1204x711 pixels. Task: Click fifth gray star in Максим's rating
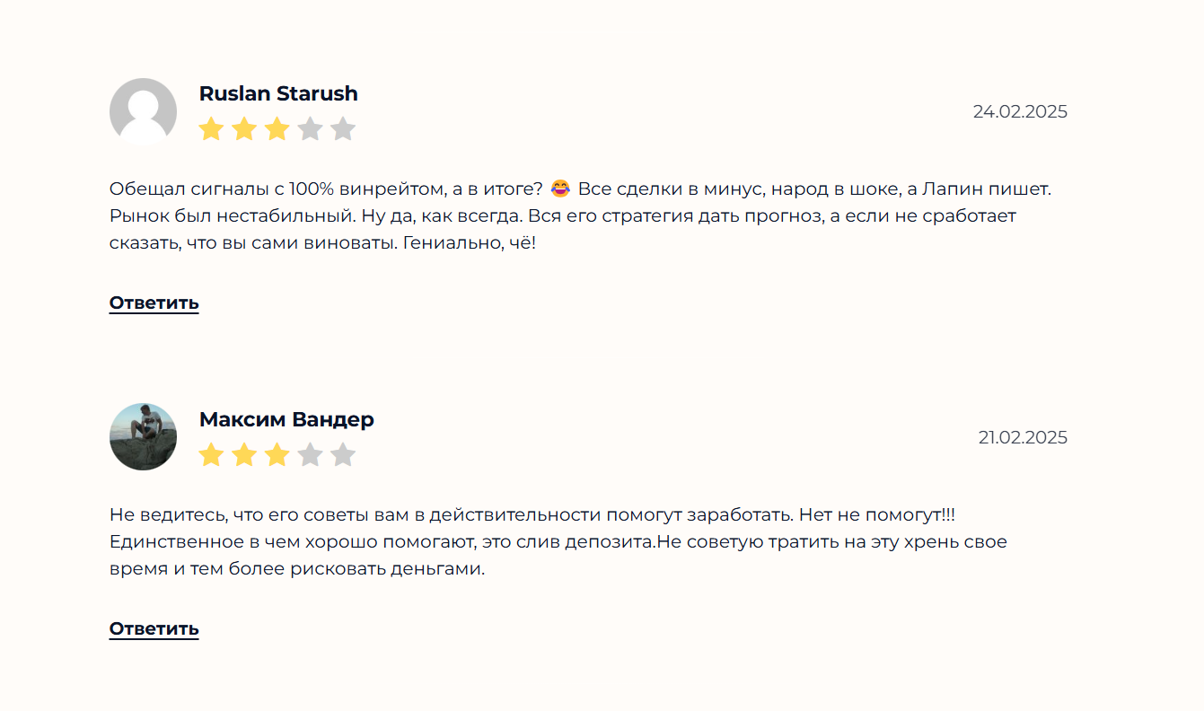pyautogui.click(x=343, y=455)
